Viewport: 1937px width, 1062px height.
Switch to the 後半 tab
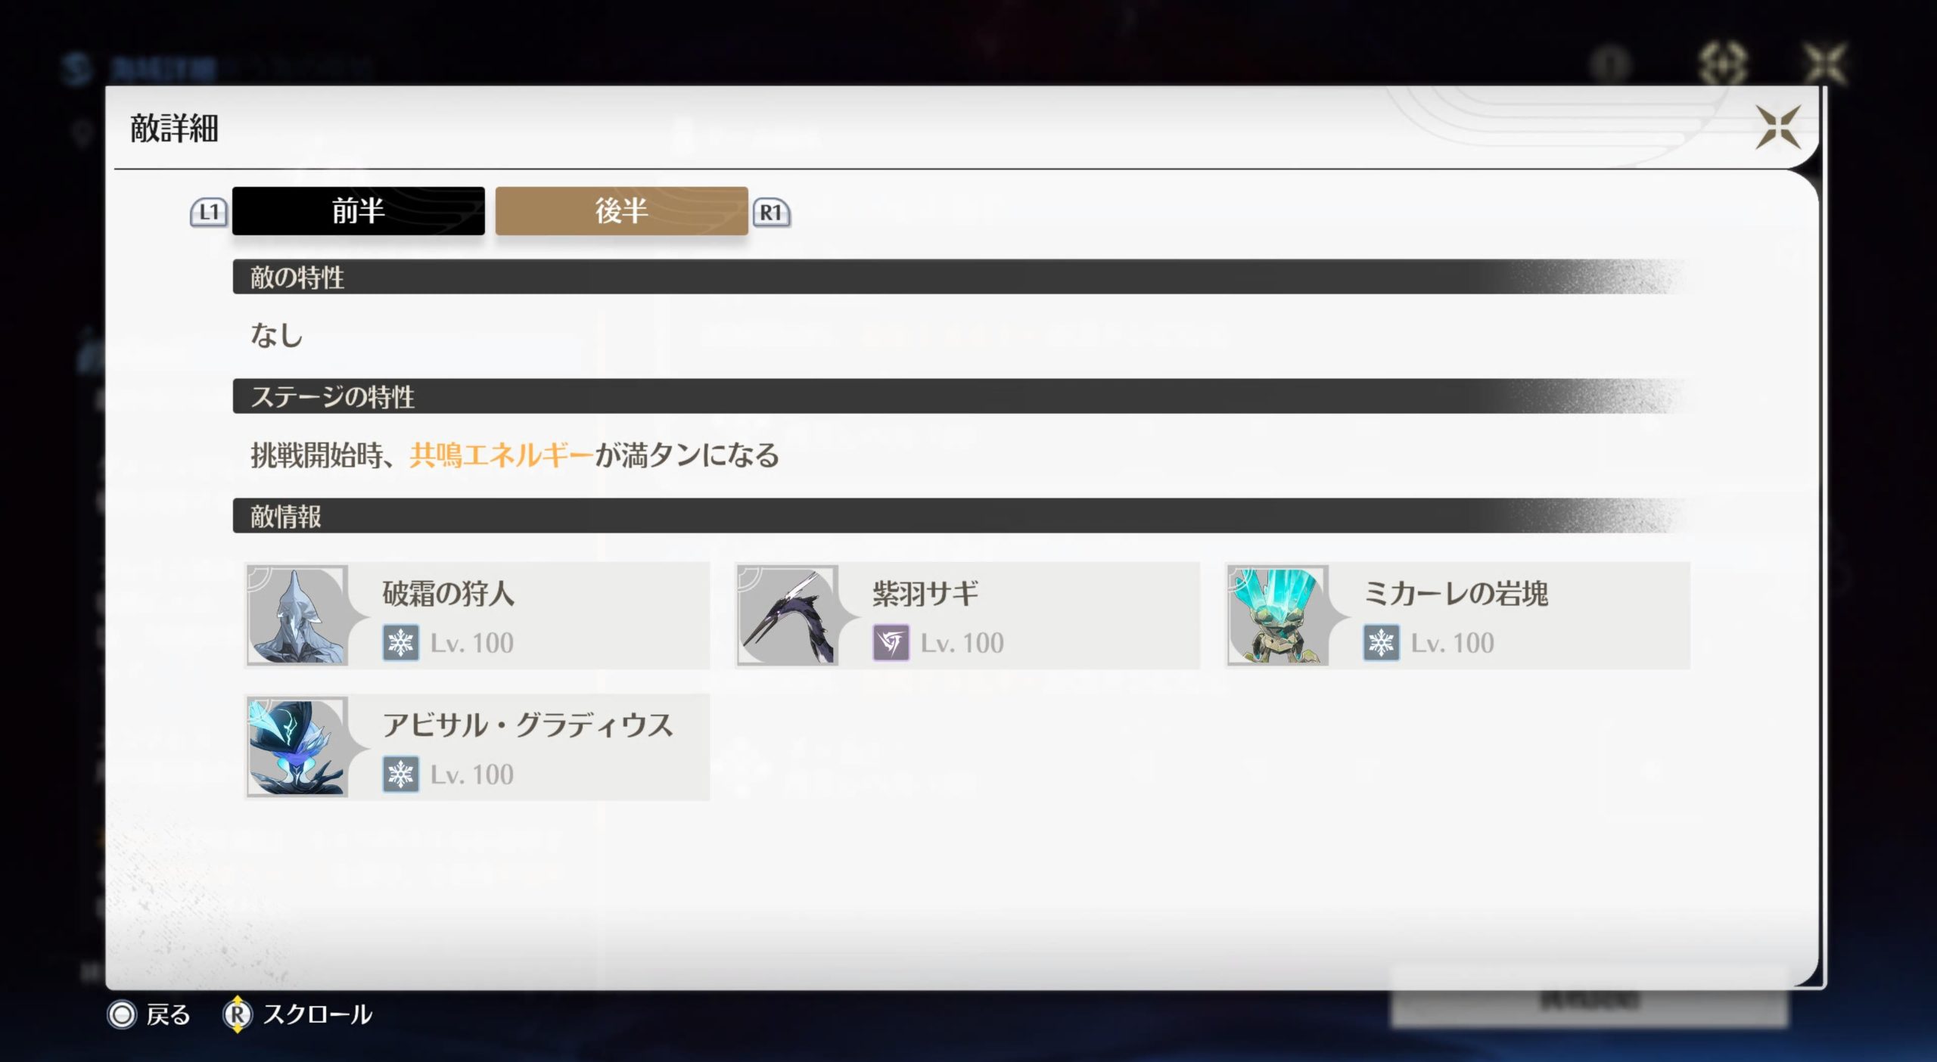click(x=621, y=211)
